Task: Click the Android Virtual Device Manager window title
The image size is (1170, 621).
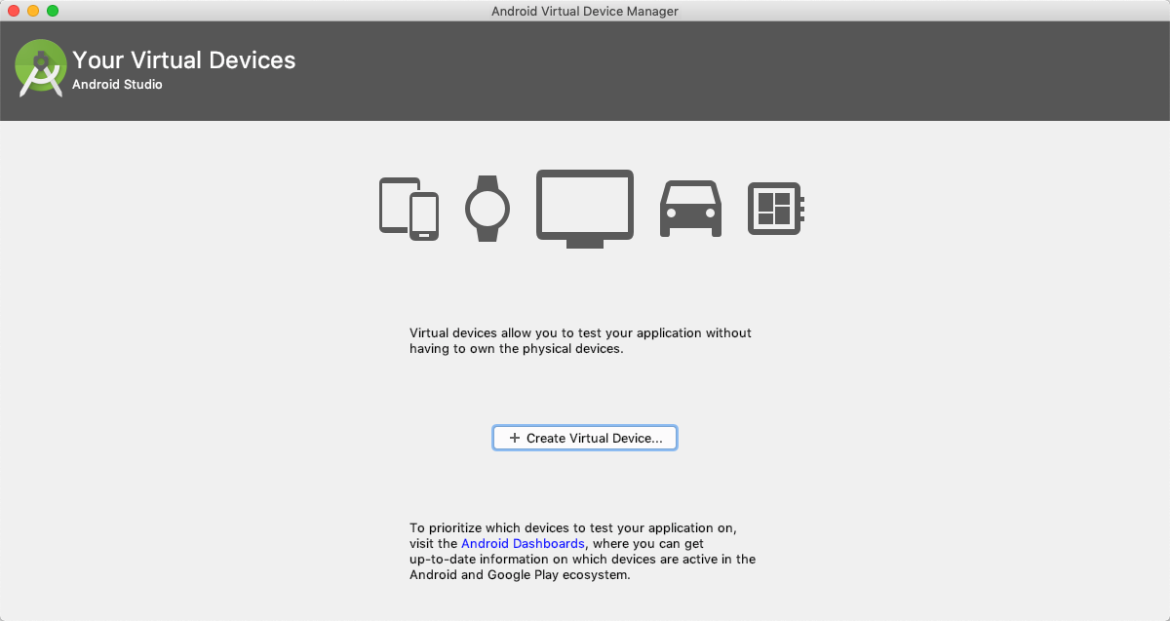Action: click(585, 11)
